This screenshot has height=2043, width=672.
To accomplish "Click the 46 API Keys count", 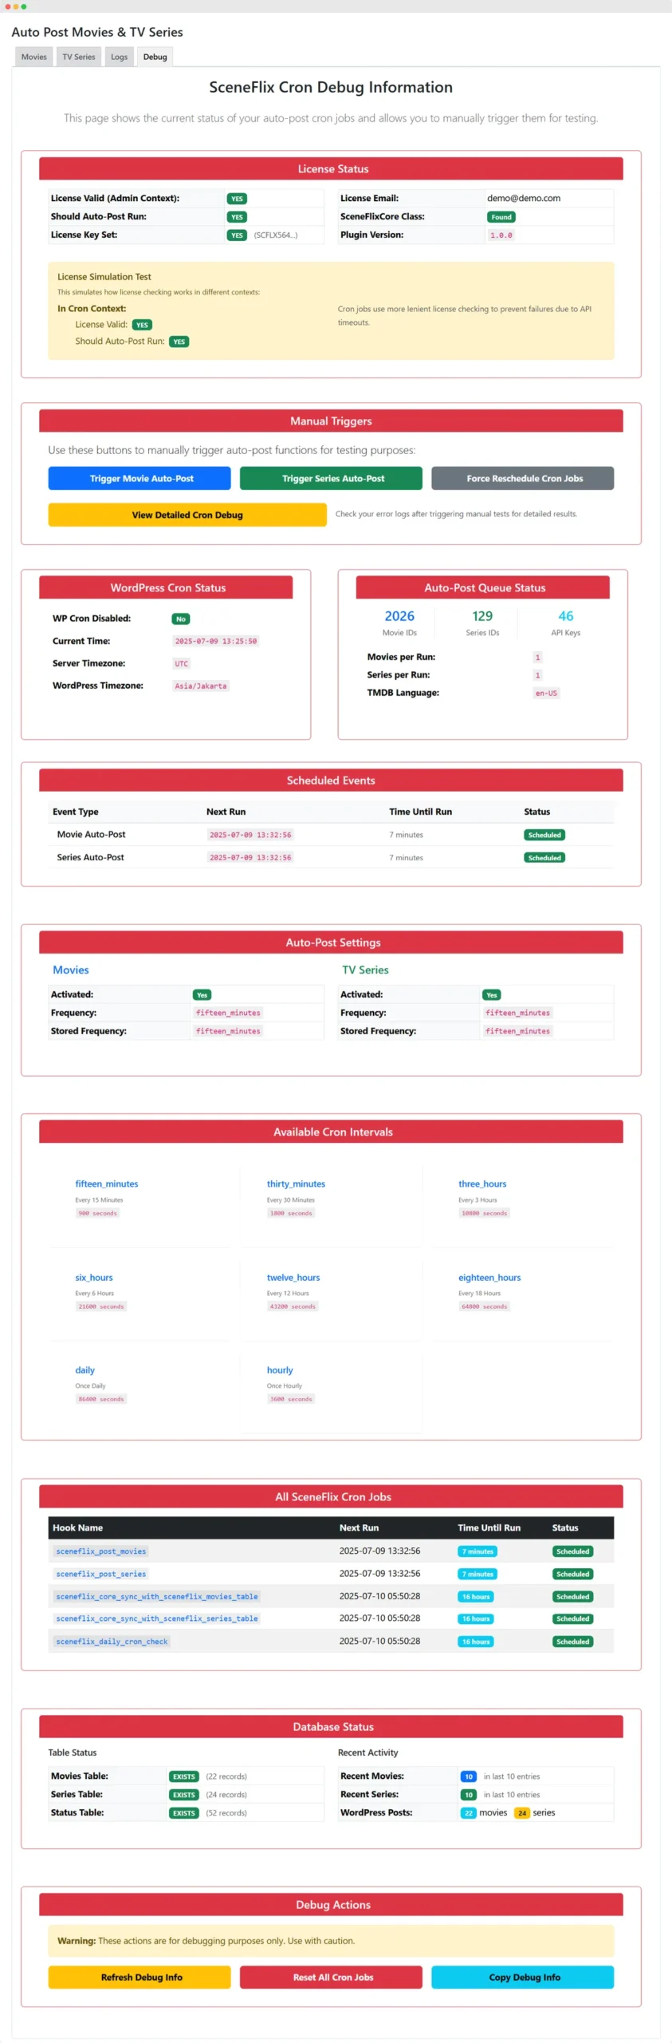I will point(566,616).
